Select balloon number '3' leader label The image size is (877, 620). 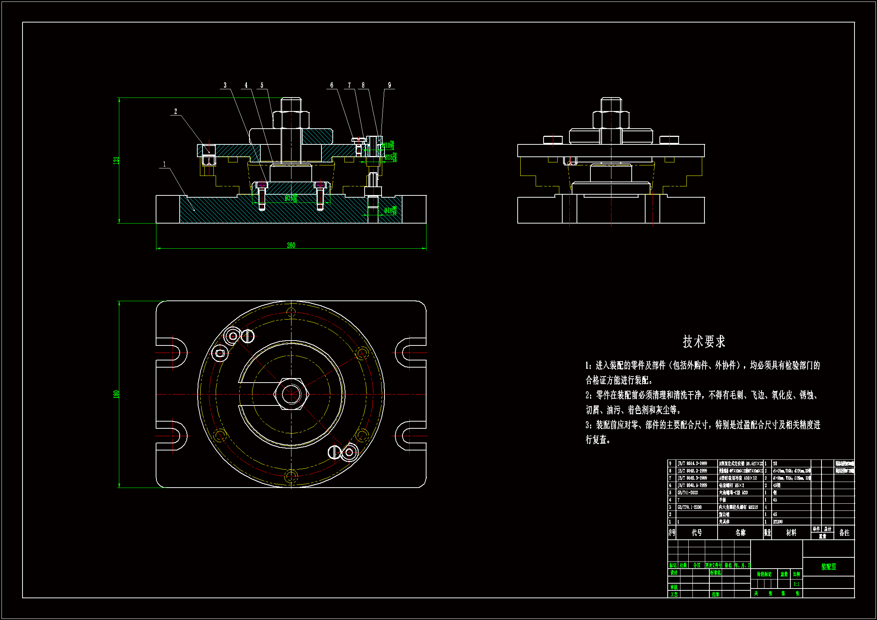pyautogui.click(x=225, y=85)
